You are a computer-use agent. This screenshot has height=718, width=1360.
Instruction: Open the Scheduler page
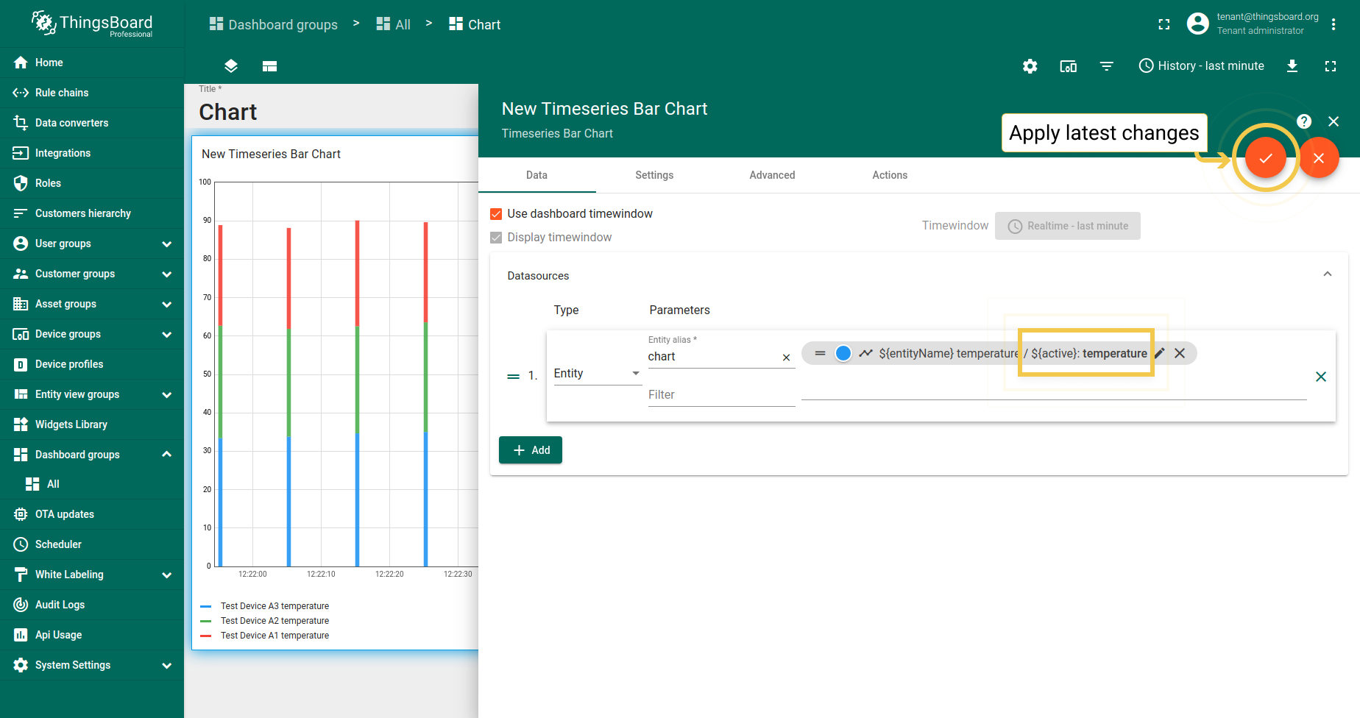91,544
